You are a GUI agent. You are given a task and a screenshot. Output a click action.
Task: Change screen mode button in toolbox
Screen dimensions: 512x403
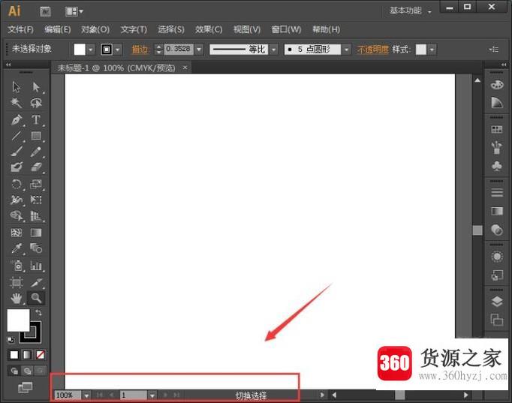[25, 387]
